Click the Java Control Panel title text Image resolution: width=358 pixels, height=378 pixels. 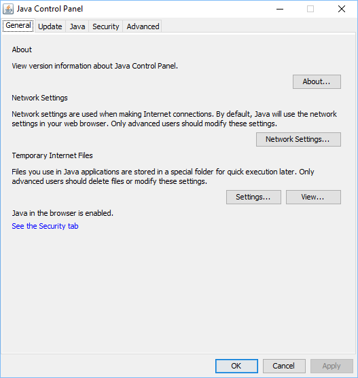click(50, 9)
